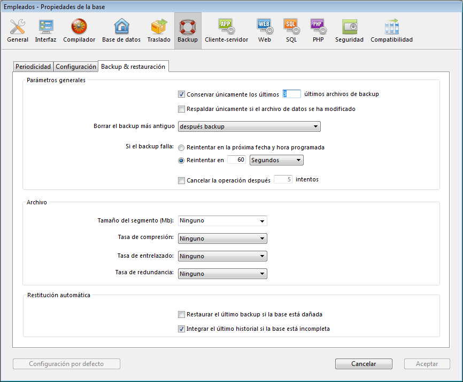The width and height of the screenshot is (463, 382).
Task: Open Borrar el backup más antiguo dropdown
Action: pyautogui.click(x=249, y=126)
